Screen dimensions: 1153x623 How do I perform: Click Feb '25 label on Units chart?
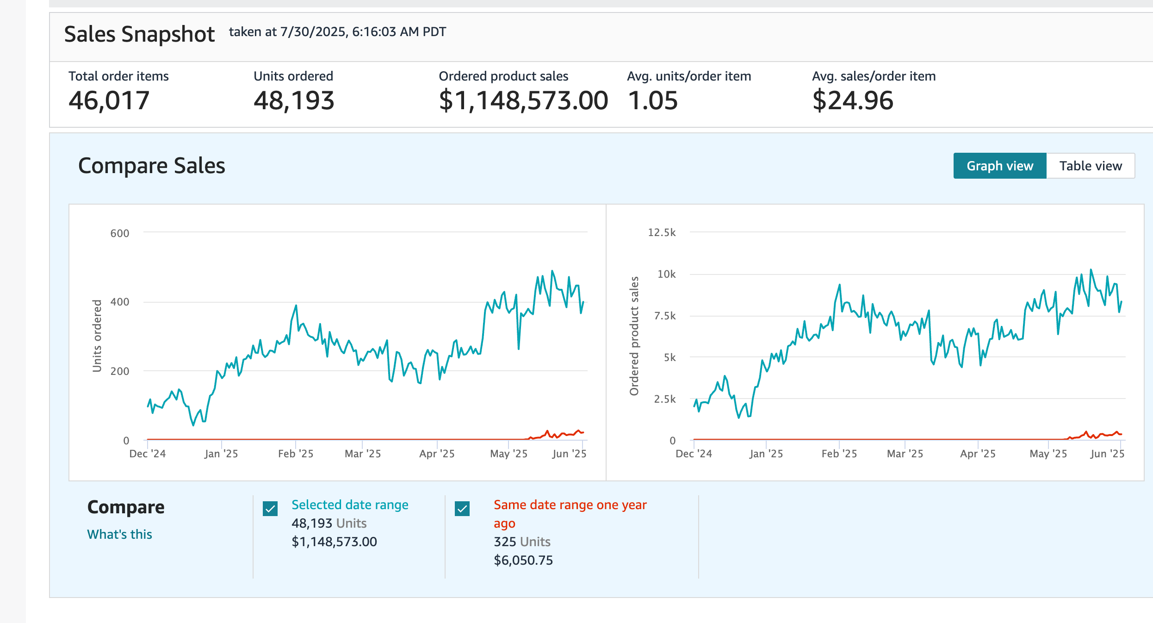point(296,454)
